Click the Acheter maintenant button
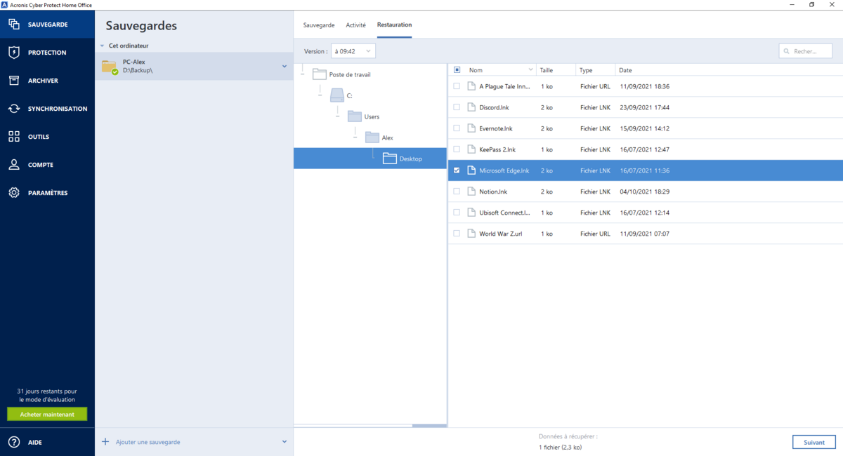The width and height of the screenshot is (843, 456). pyautogui.click(x=47, y=414)
